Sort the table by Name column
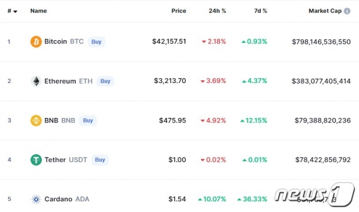The width and height of the screenshot is (359, 212). [39, 11]
